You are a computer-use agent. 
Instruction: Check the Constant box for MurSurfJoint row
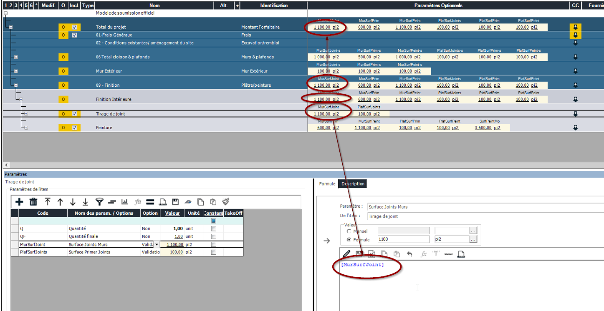(214, 245)
